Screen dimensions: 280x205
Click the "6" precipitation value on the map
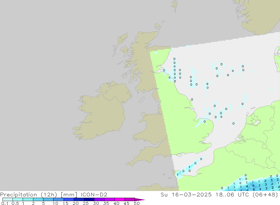pos(254,189)
